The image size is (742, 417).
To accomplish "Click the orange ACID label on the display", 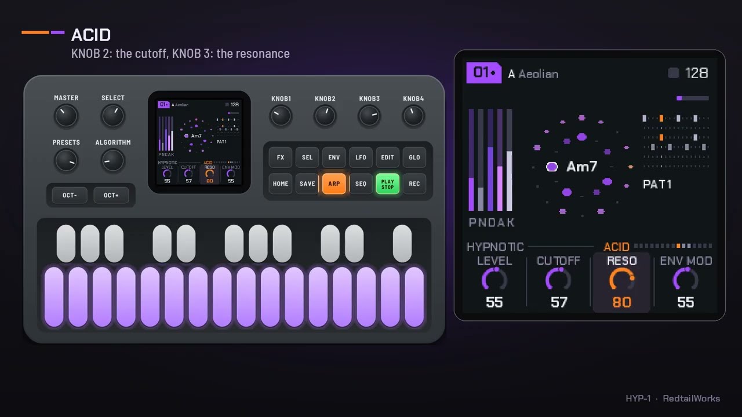I will [616, 247].
